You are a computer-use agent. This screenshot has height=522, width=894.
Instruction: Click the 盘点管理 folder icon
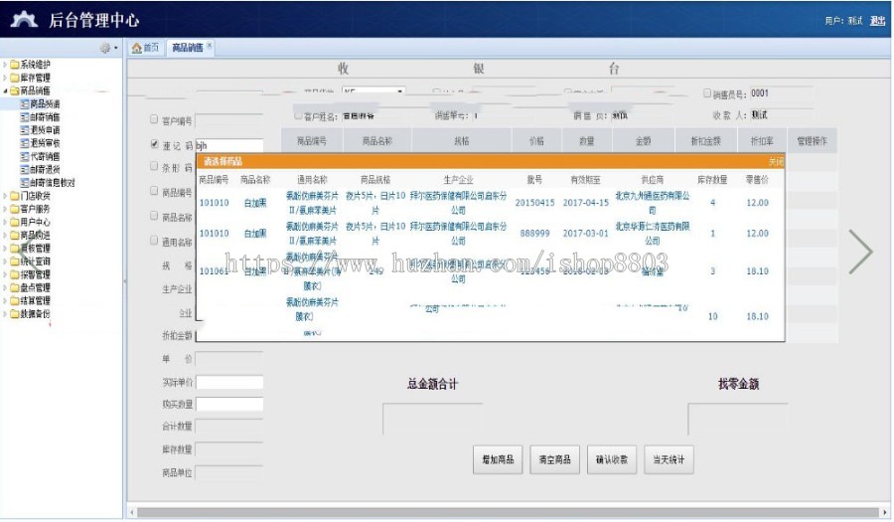pyautogui.click(x=15, y=287)
